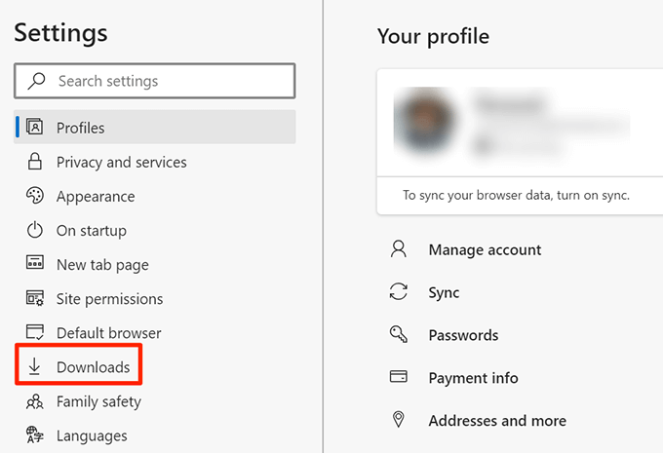Click the On startup power icon
The width and height of the screenshot is (663, 453).
click(x=35, y=231)
